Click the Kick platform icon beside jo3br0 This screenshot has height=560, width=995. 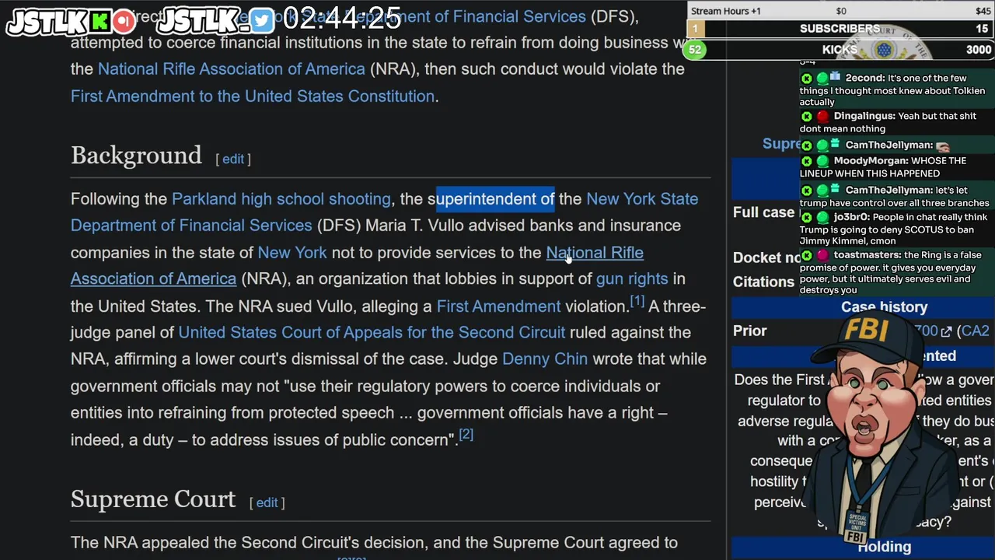(x=806, y=218)
